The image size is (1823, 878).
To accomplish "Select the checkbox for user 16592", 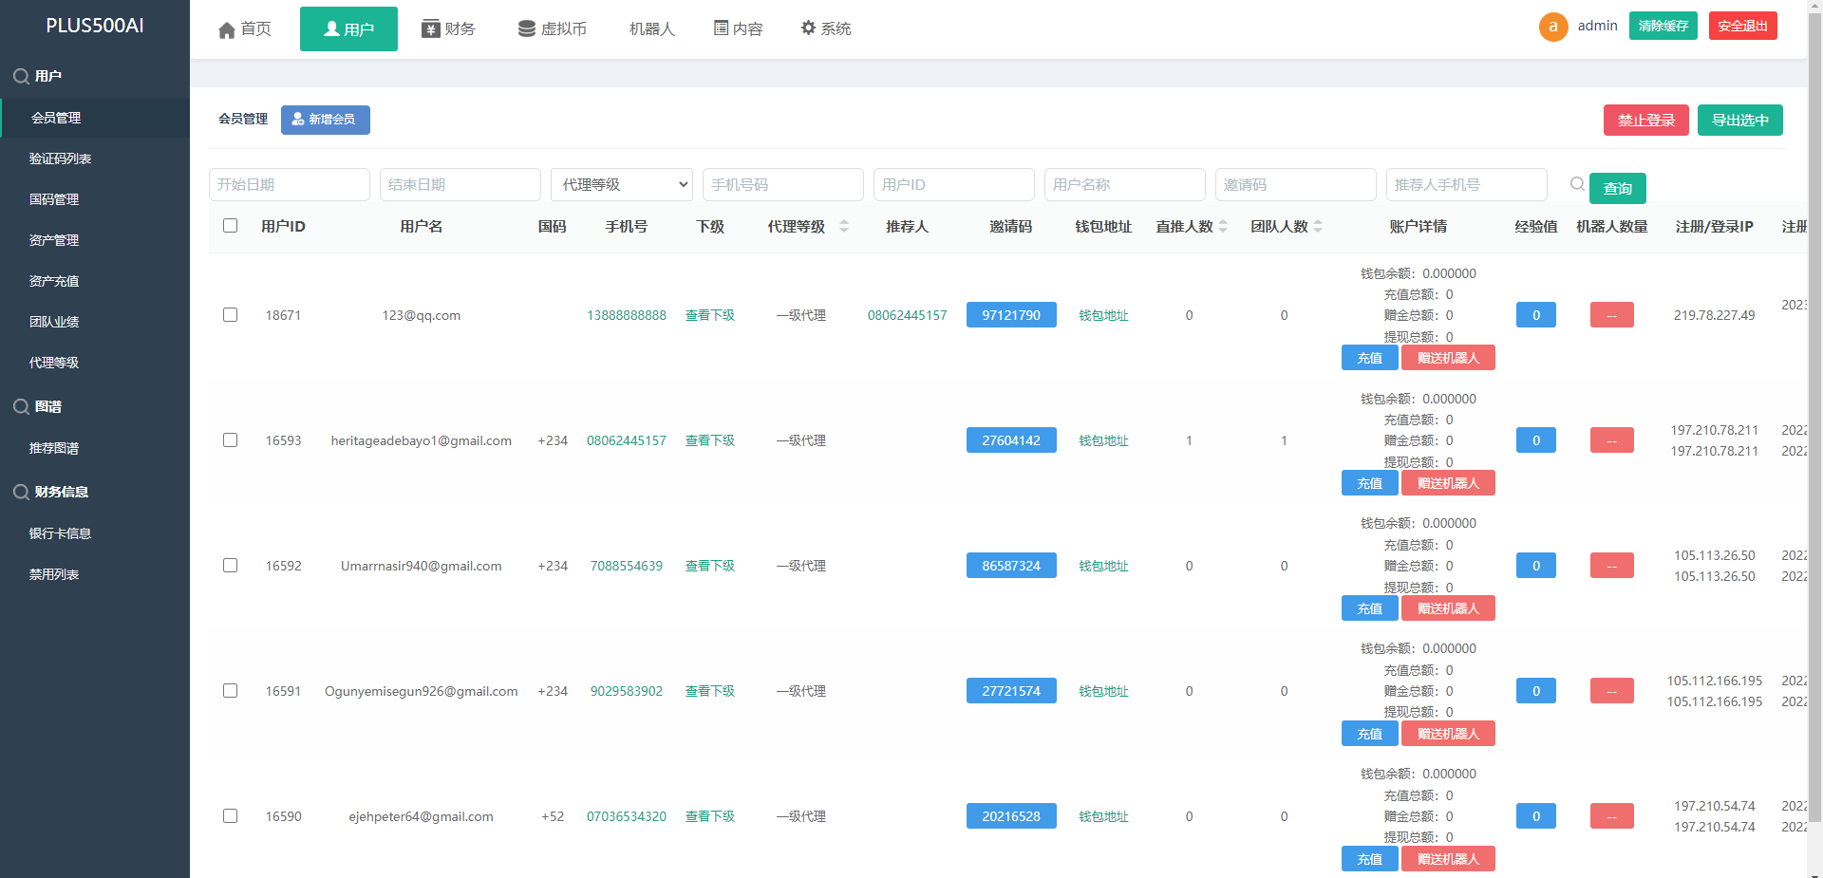I will coord(230,566).
